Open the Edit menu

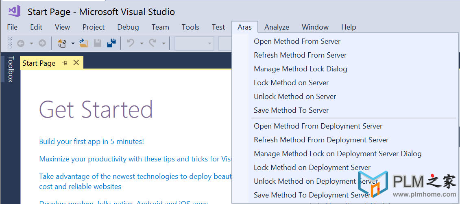(36, 27)
